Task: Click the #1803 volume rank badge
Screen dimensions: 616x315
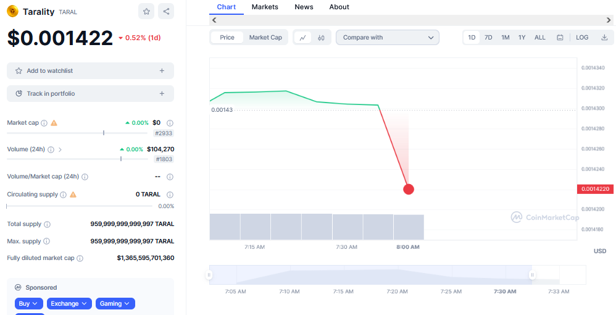Action: (164, 159)
